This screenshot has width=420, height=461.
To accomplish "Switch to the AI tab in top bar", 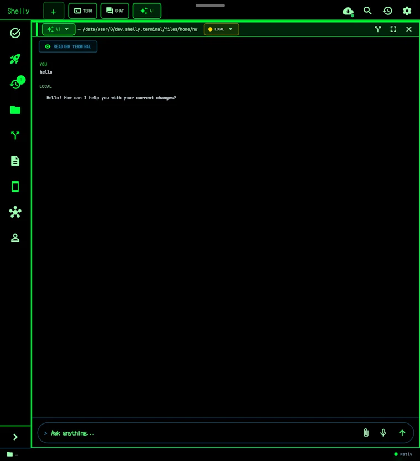I will (x=147, y=11).
